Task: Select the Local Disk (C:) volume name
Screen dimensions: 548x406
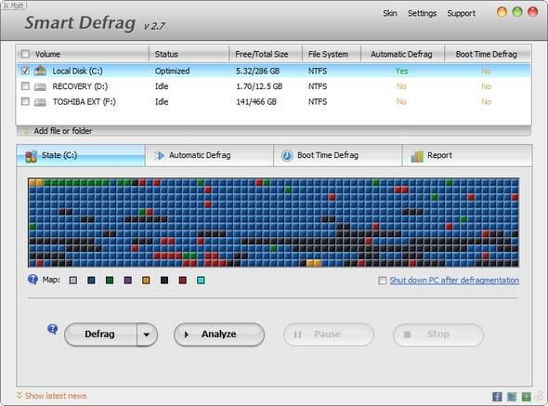Action: click(x=78, y=71)
